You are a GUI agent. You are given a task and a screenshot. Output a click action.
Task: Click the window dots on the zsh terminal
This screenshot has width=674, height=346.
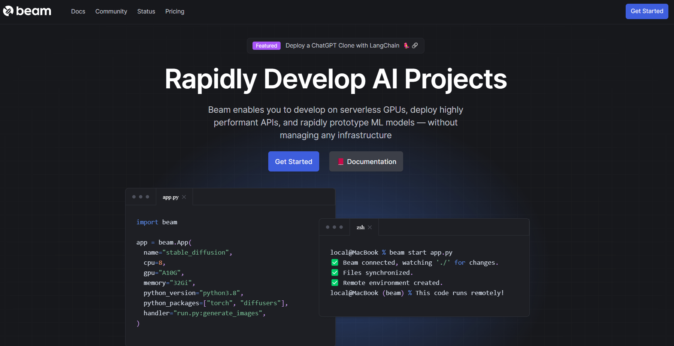coord(334,227)
